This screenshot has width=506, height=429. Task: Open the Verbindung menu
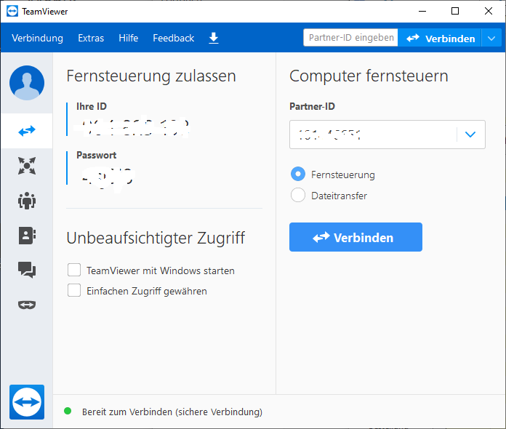[37, 38]
